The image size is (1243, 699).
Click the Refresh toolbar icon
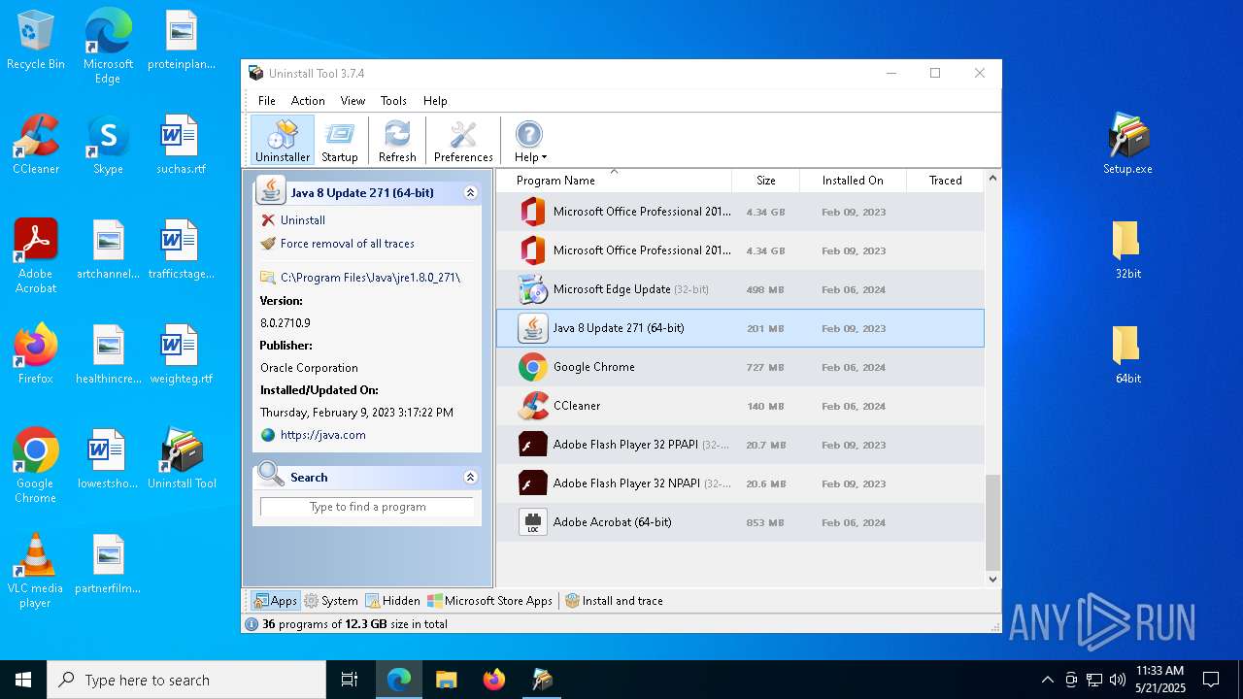(x=397, y=141)
